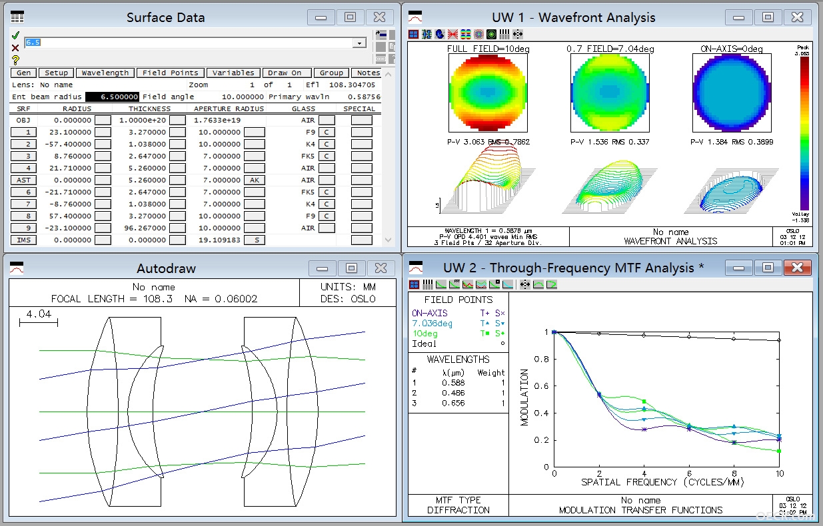Screen dimensions: 823x526
Task: Open the Wavelength settings tab button
Action: point(105,73)
